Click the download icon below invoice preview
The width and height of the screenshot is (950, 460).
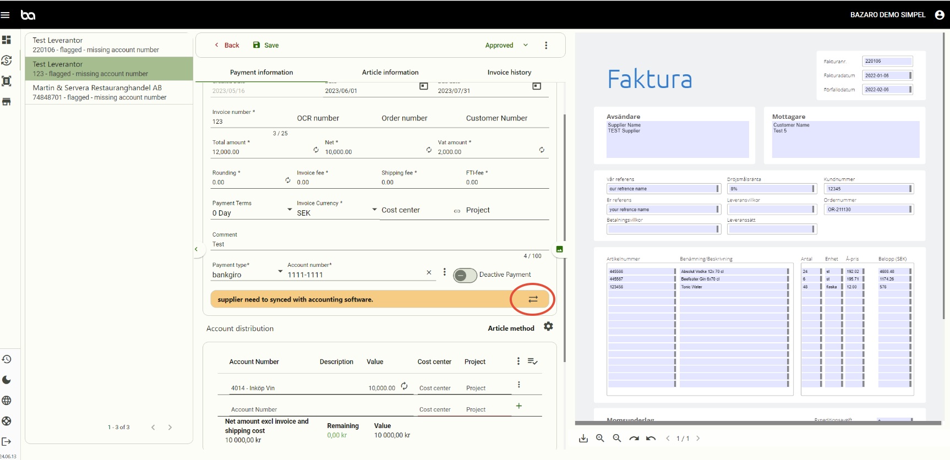point(583,439)
